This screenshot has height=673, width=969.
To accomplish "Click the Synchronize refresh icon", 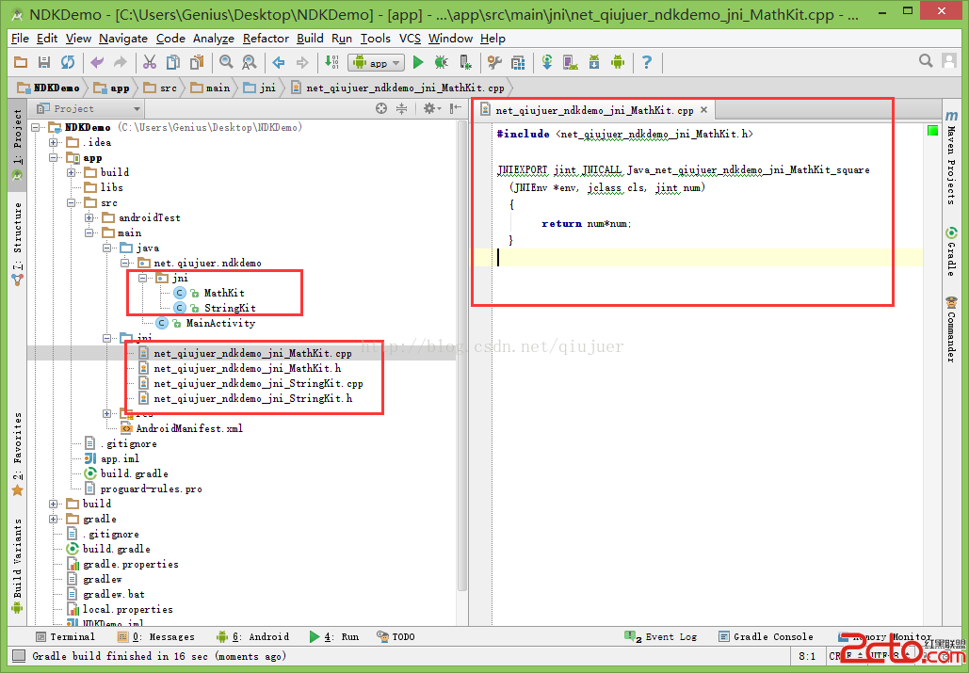I will 68,63.
